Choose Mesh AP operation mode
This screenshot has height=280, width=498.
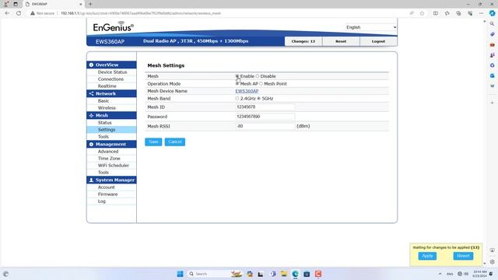point(237,83)
